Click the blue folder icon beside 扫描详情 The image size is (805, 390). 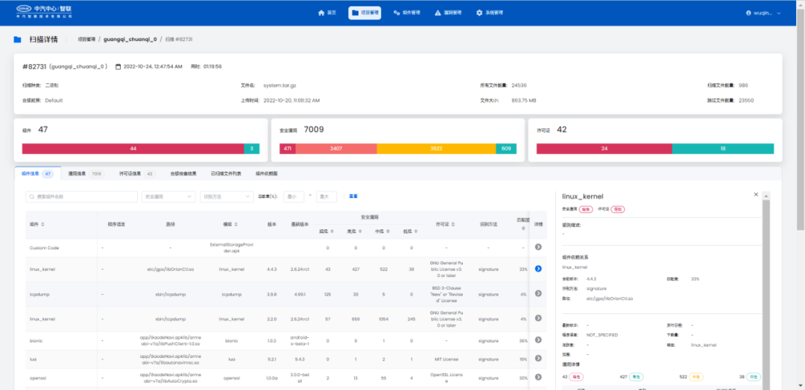[x=17, y=39]
